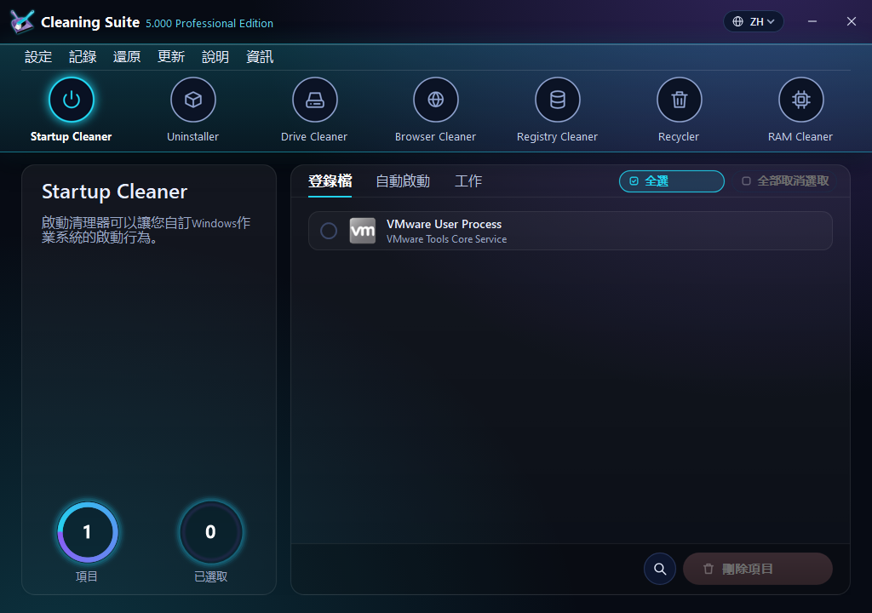This screenshot has width=872, height=613.
Task: Click the Cleaning Suite logo icon
Action: [x=21, y=22]
